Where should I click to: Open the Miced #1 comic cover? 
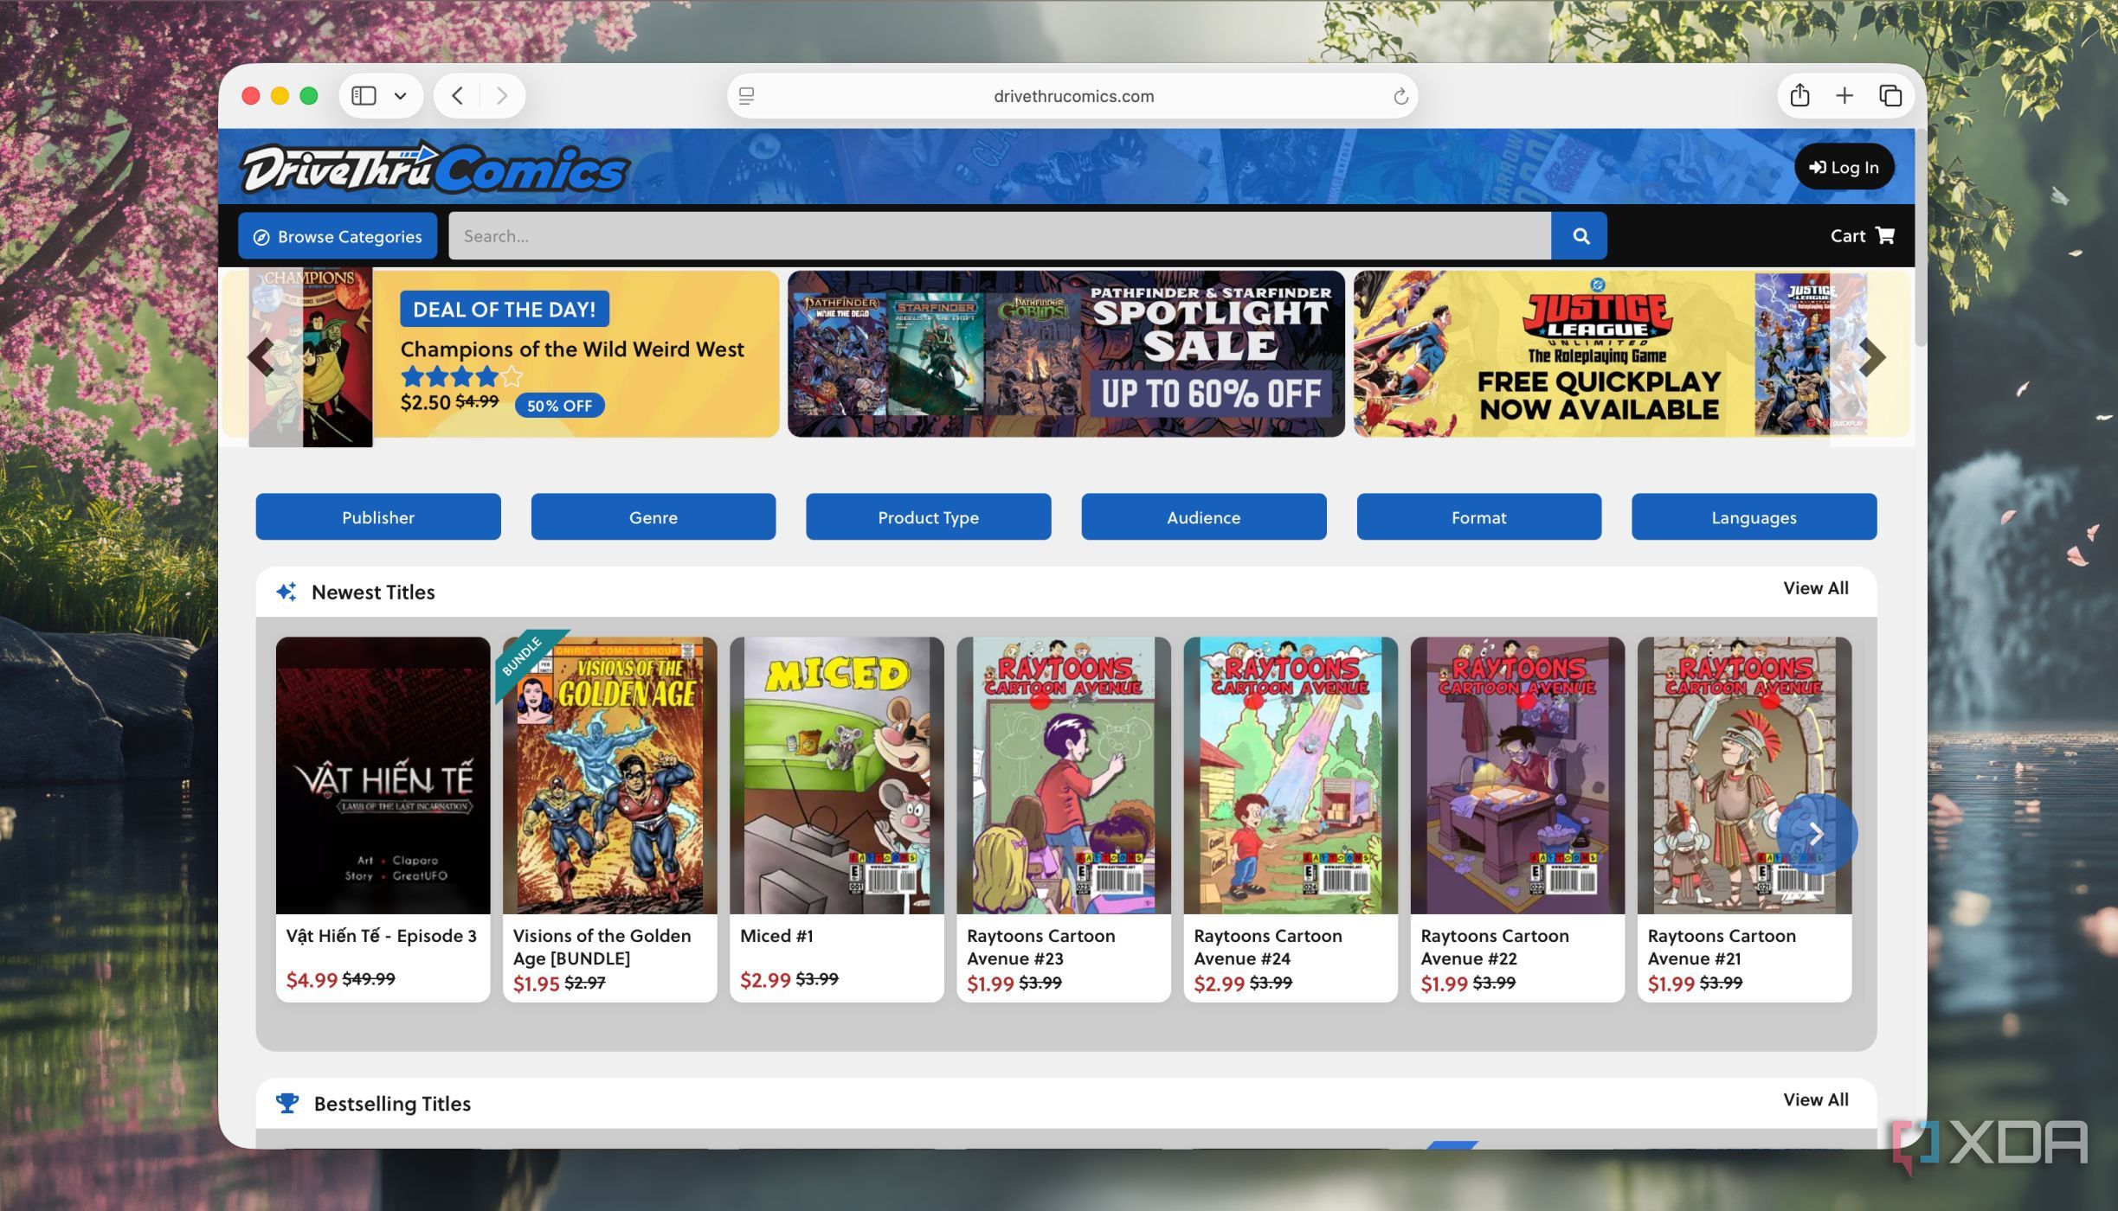[x=836, y=775]
